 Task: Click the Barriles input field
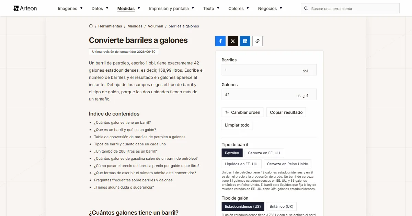coord(269,70)
